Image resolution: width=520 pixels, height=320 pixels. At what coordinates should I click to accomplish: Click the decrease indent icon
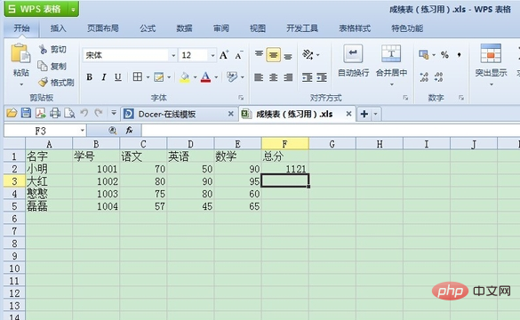(307, 77)
